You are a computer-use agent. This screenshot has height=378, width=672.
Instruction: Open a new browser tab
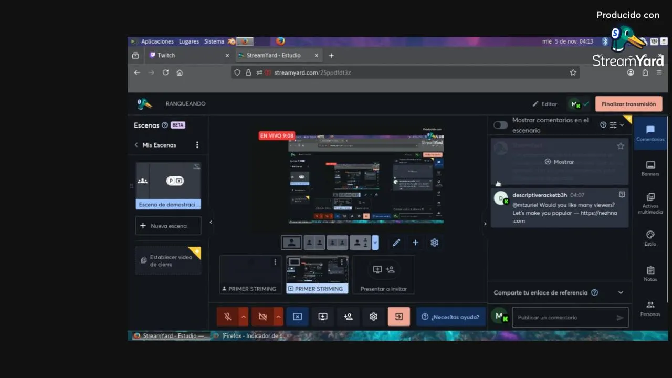click(331, 55)
